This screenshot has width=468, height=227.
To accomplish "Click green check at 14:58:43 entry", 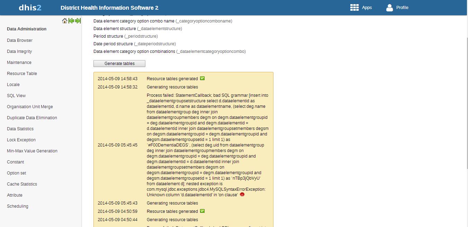I will (x=202, y=78).
